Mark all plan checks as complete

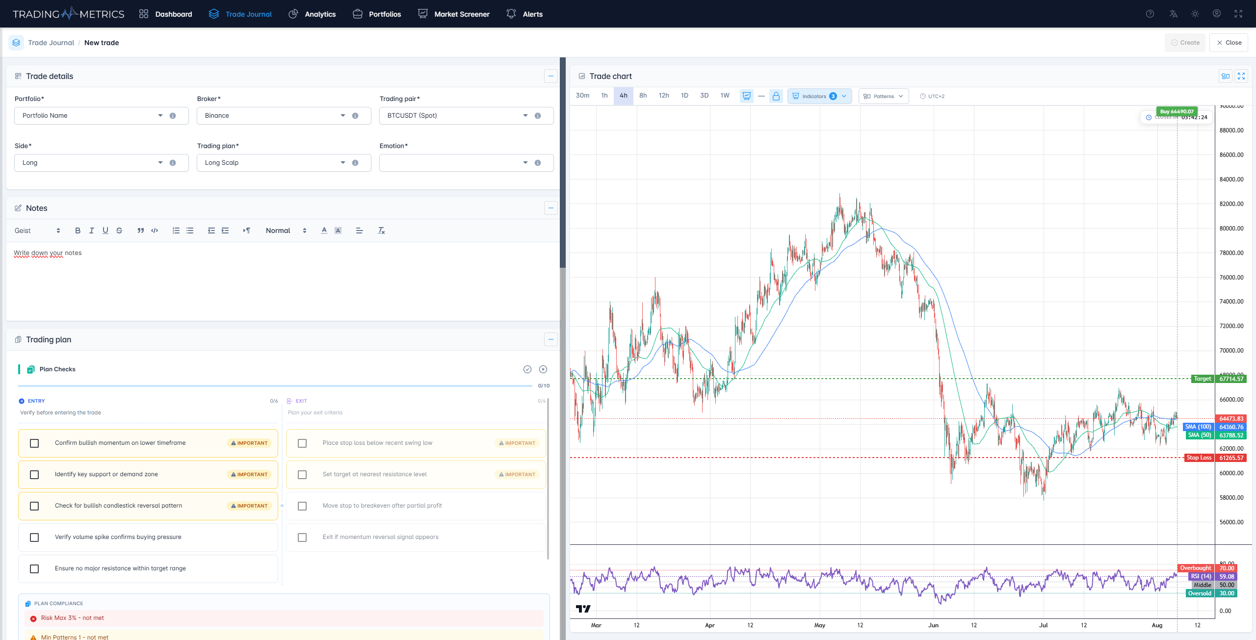click(x=527, y=369)
